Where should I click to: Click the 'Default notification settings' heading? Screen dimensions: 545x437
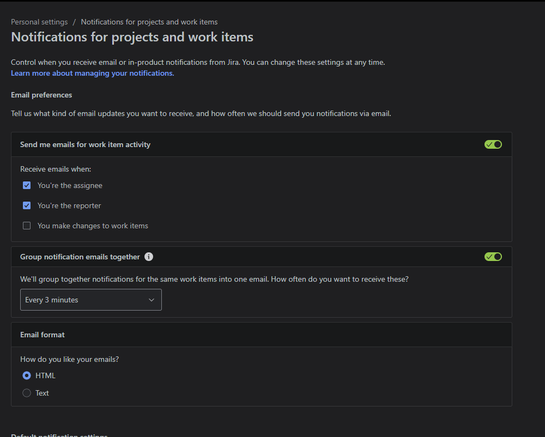(59, 435)
